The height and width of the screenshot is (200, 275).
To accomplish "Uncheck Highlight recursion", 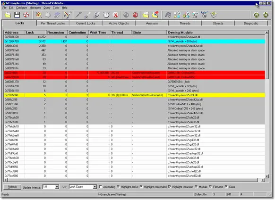I will (x=170, y=187).
